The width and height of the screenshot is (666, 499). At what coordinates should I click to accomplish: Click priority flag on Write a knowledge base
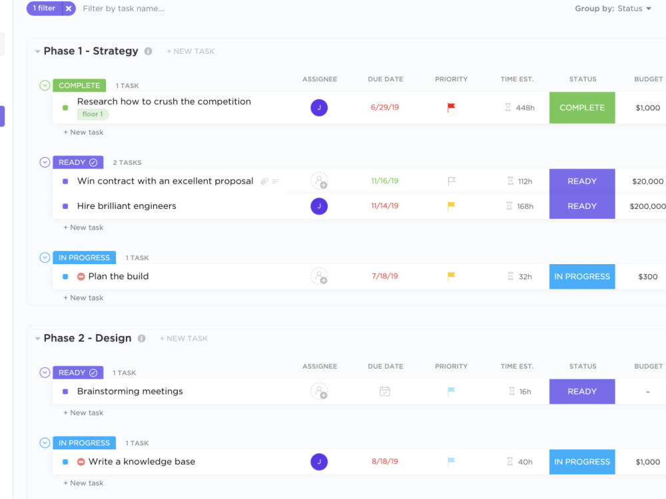point(451,461)
